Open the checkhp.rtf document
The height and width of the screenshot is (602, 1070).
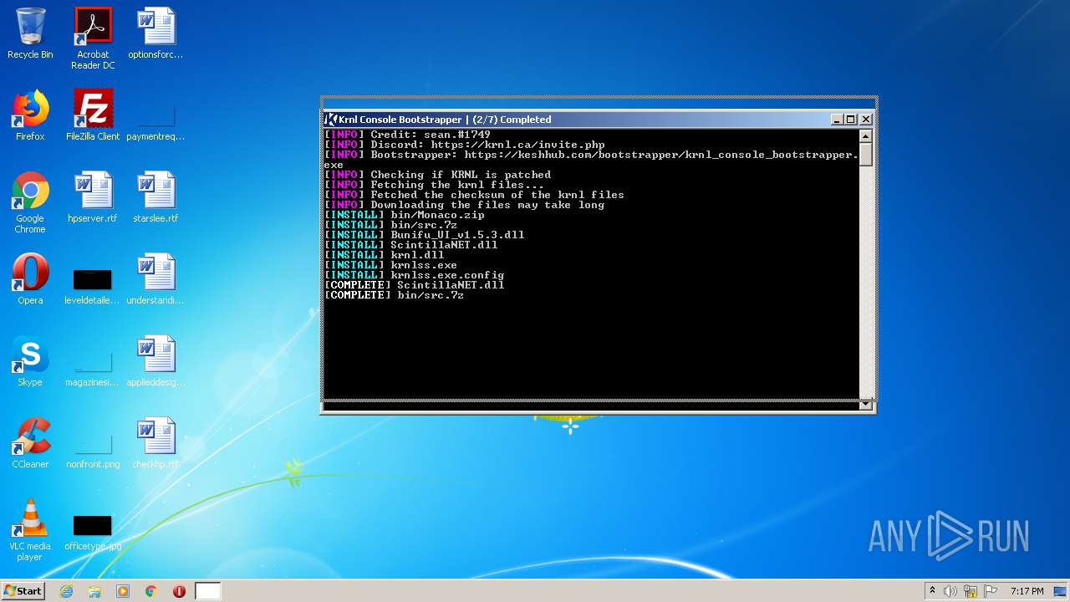tap(155, 443)
